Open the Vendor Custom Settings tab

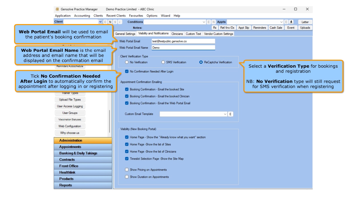click(x=219, y=34)
